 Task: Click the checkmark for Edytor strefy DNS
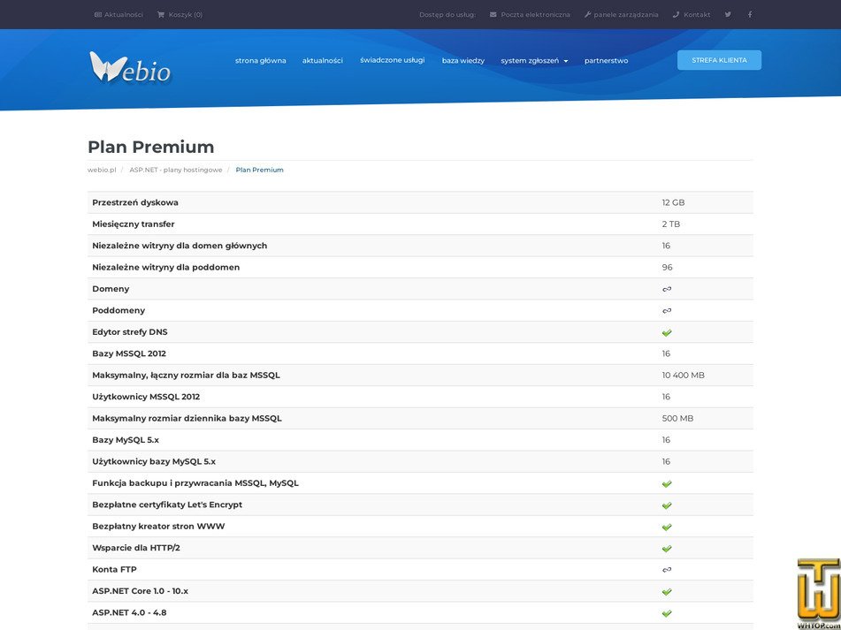[667, 333]
